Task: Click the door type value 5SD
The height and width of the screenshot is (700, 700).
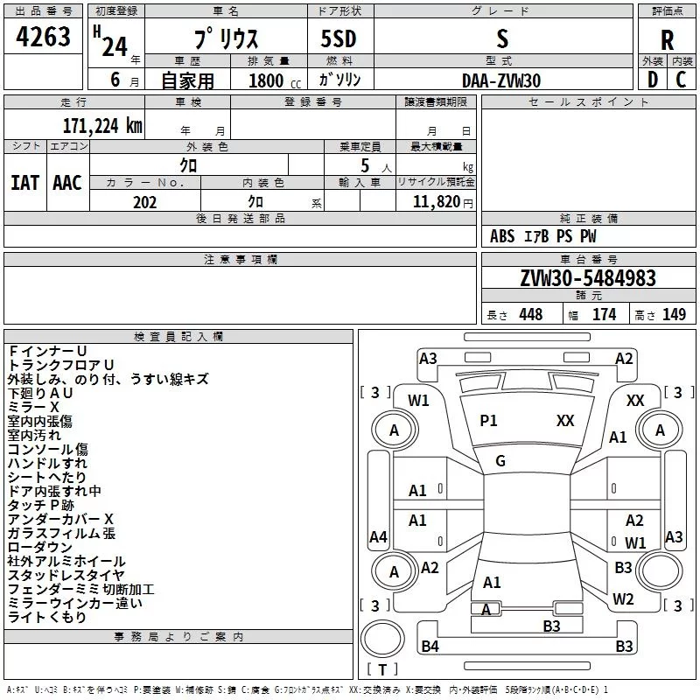Action: coord(339,38)
